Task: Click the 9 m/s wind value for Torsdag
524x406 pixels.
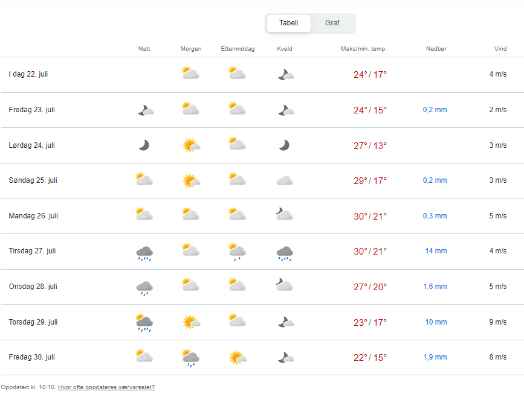Action: tap(497, 322)
